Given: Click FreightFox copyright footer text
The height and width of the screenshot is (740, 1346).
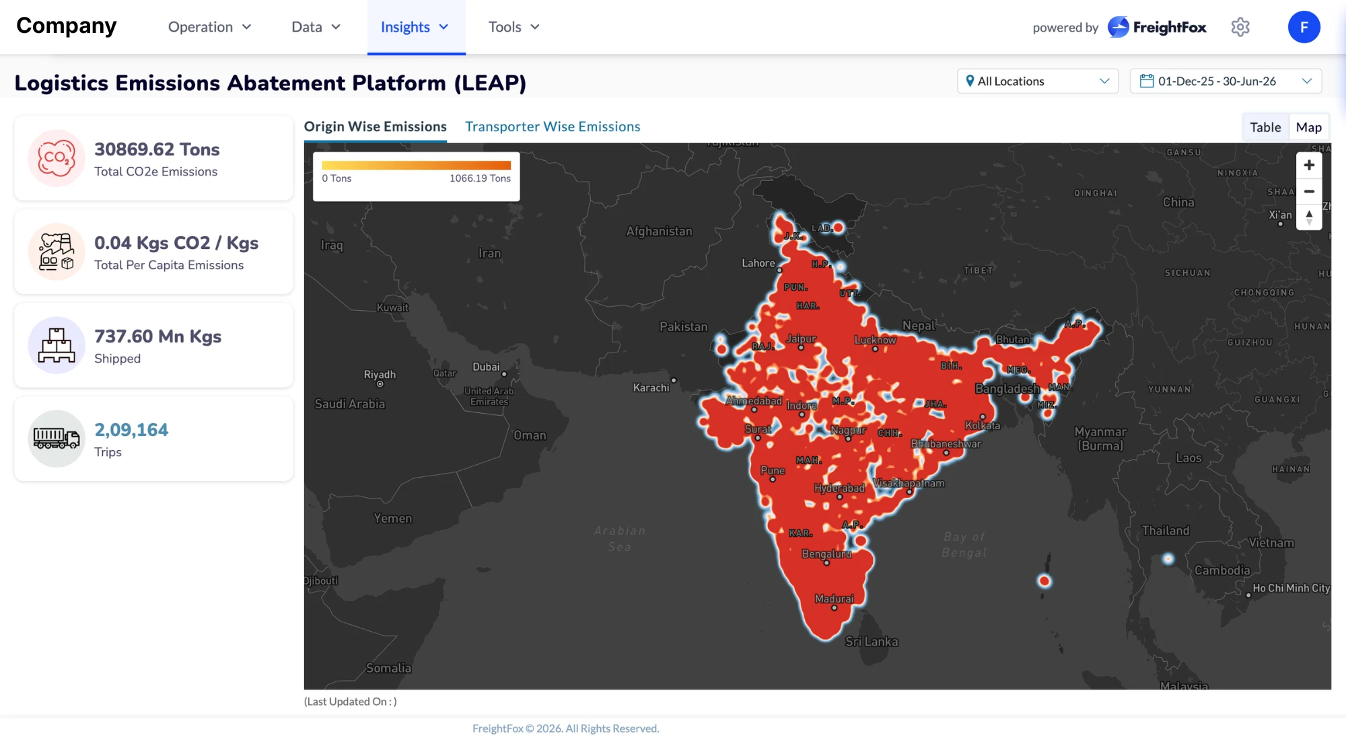Looking at the screenshot, I should (565, 729).
